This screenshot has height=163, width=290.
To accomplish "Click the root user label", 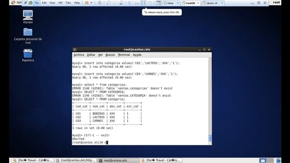I will (276, 2).
